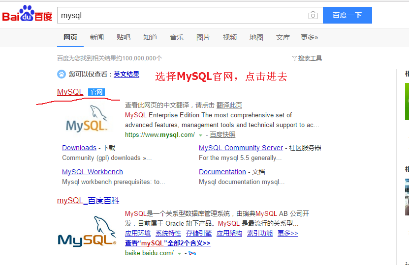The height and width of the screenshot is (265, 409).
Task: Click the MySQL official site logo thumbnail
Action: pos(87,118)
